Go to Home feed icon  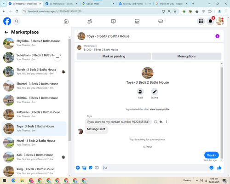66,21
